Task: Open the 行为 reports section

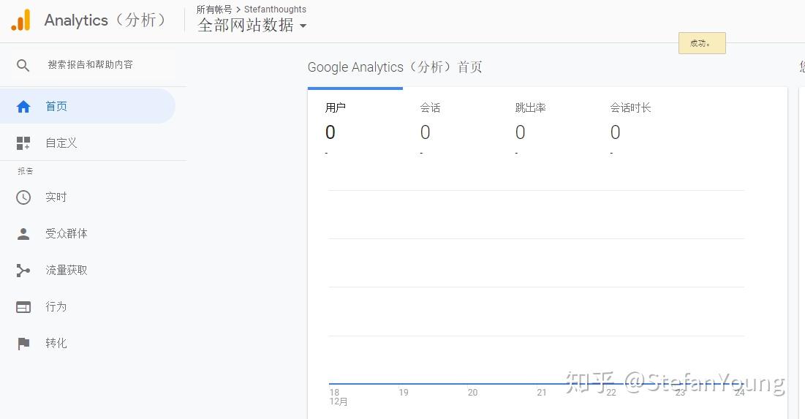Action: (x=87, y=307)
